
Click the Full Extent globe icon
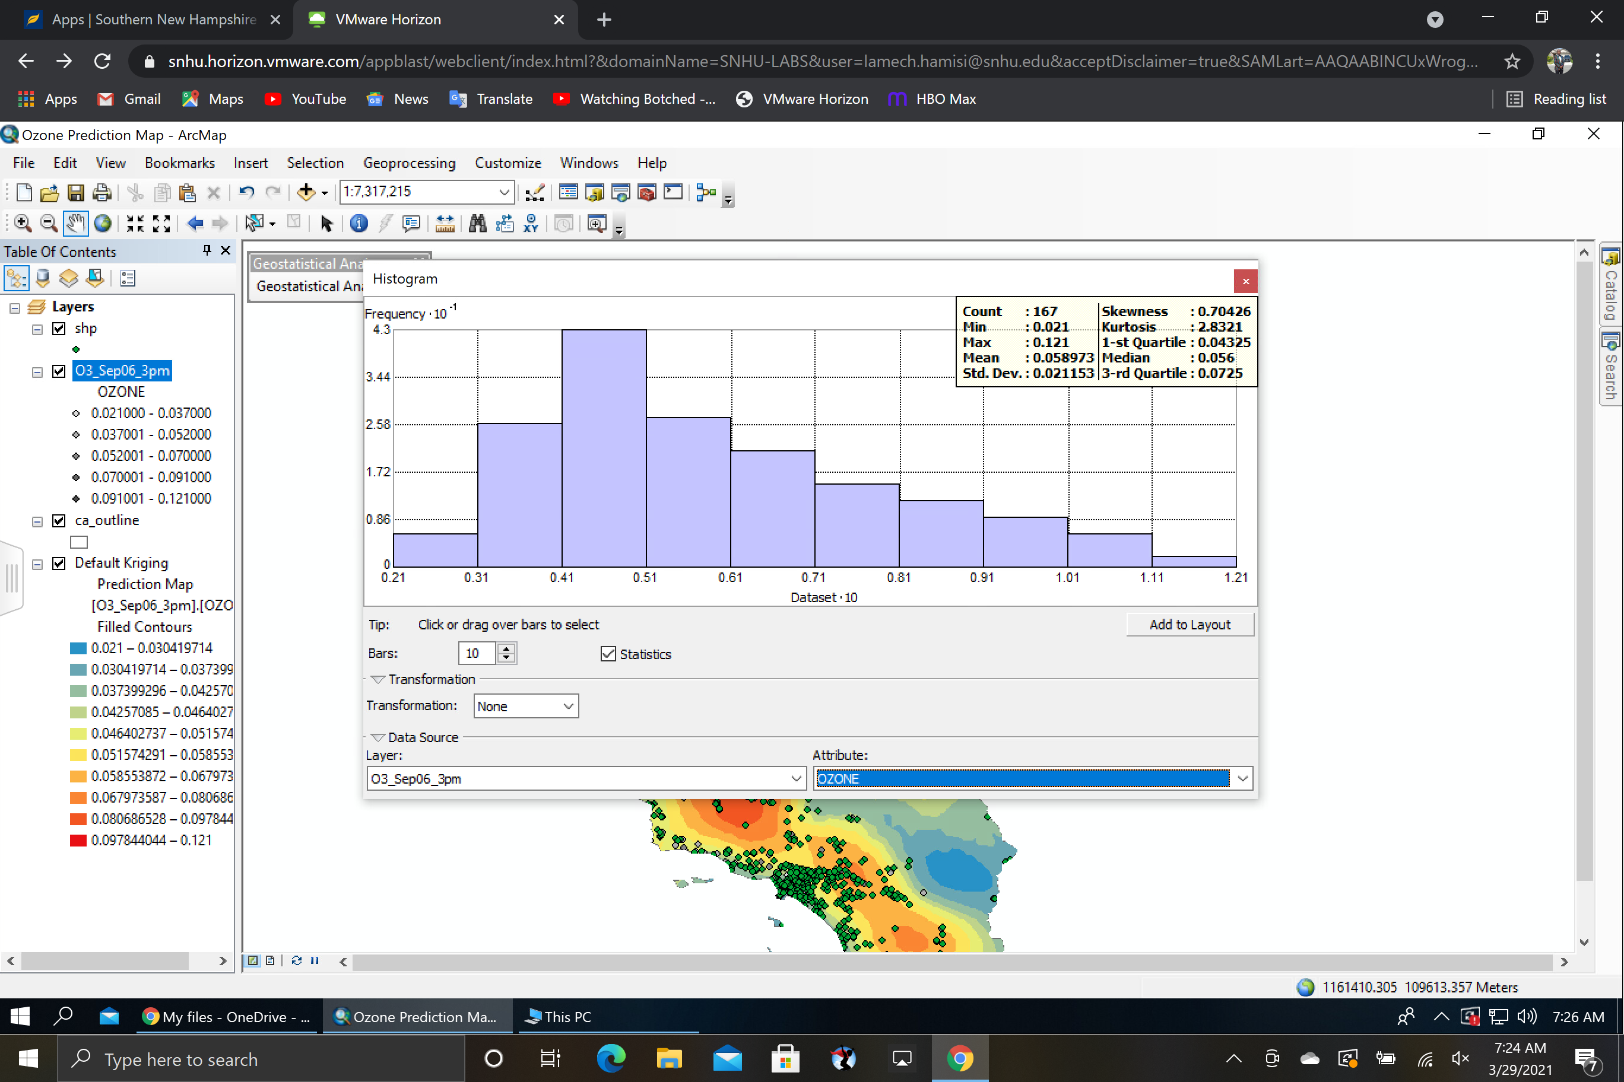pos(103,224)
